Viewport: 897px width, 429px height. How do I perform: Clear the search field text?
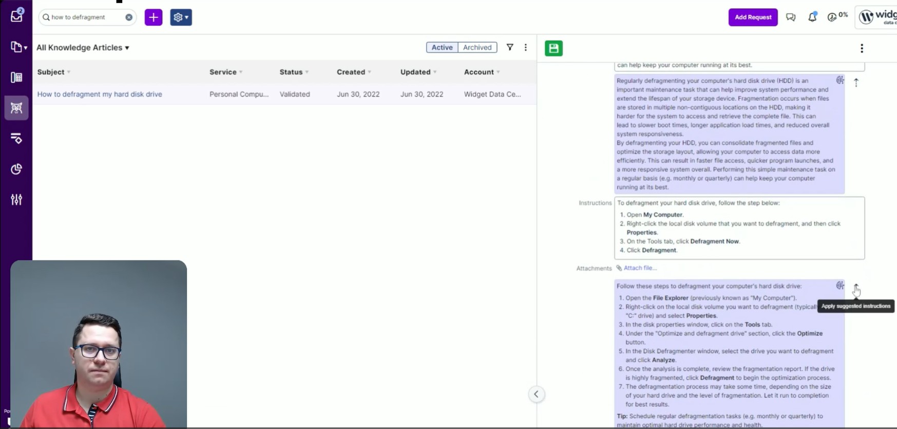pos(129,17)
